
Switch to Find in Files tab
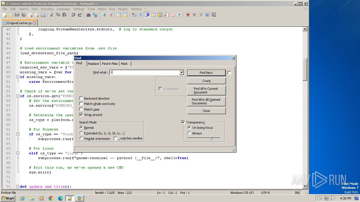pyautogui.click(x=110, y=64)
